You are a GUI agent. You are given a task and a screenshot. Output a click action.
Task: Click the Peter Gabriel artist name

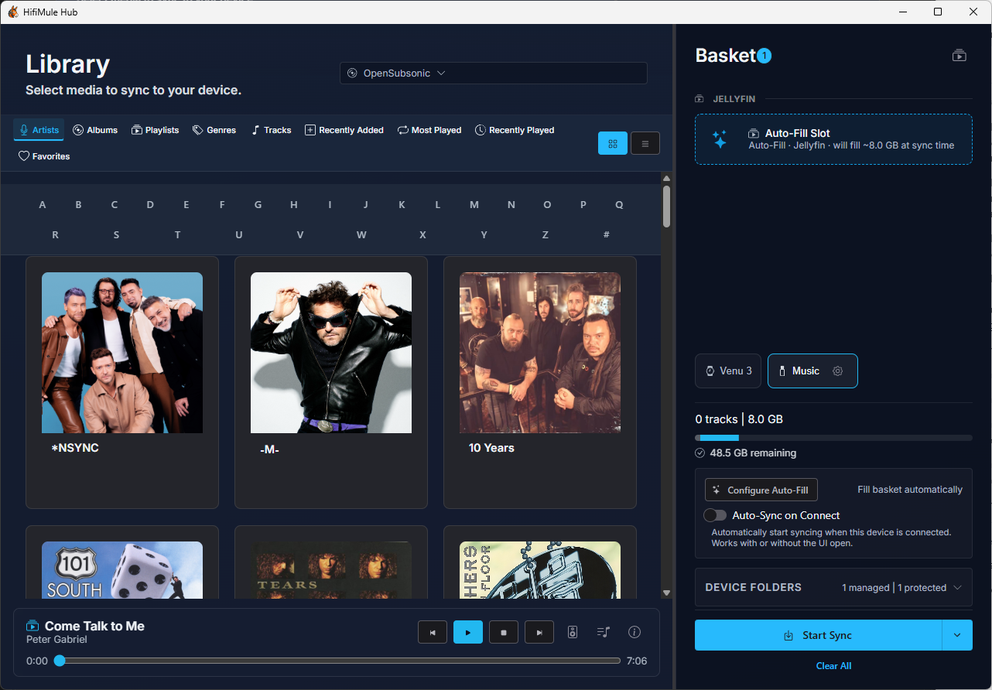coord(56,640)
